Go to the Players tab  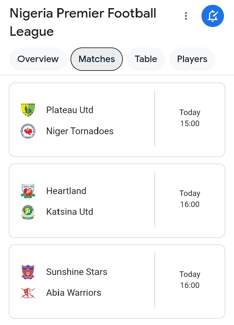click(x=192, y=59)
